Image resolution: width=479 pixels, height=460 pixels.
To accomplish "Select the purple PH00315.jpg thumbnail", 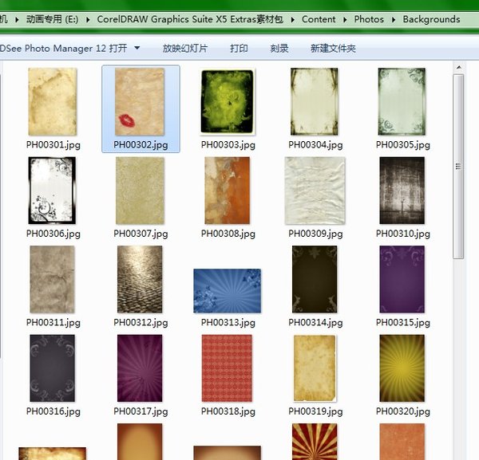I will [x=402, y=279].
